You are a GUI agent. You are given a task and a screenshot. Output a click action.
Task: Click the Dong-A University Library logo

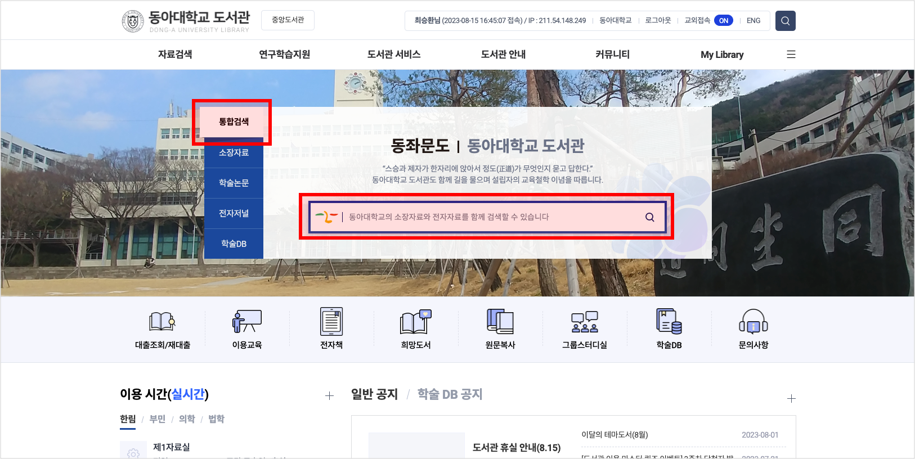(x=185, y=21)
